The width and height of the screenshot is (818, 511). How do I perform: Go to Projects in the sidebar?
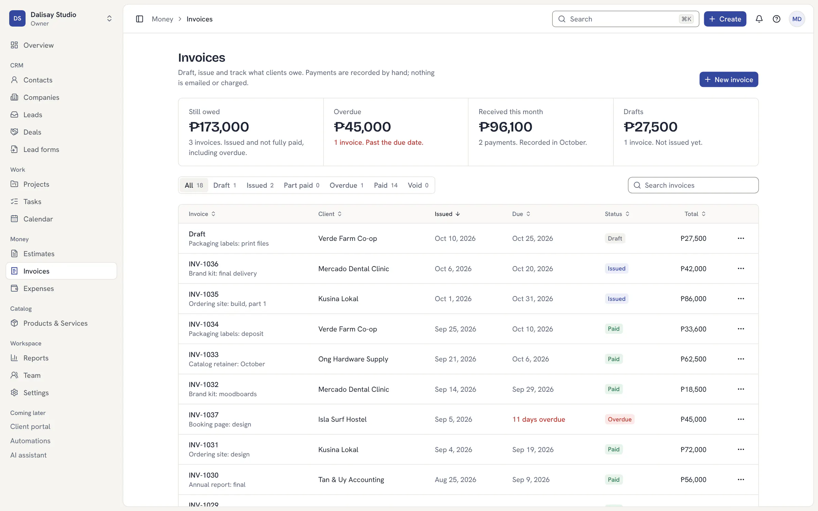(61, 184)
